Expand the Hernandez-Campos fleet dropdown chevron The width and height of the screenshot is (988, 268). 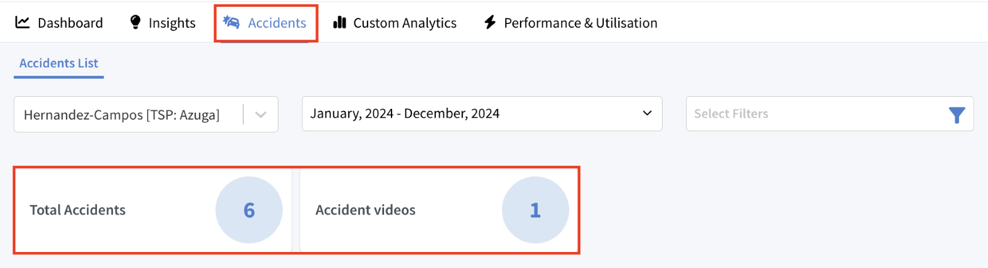(261, 115)
